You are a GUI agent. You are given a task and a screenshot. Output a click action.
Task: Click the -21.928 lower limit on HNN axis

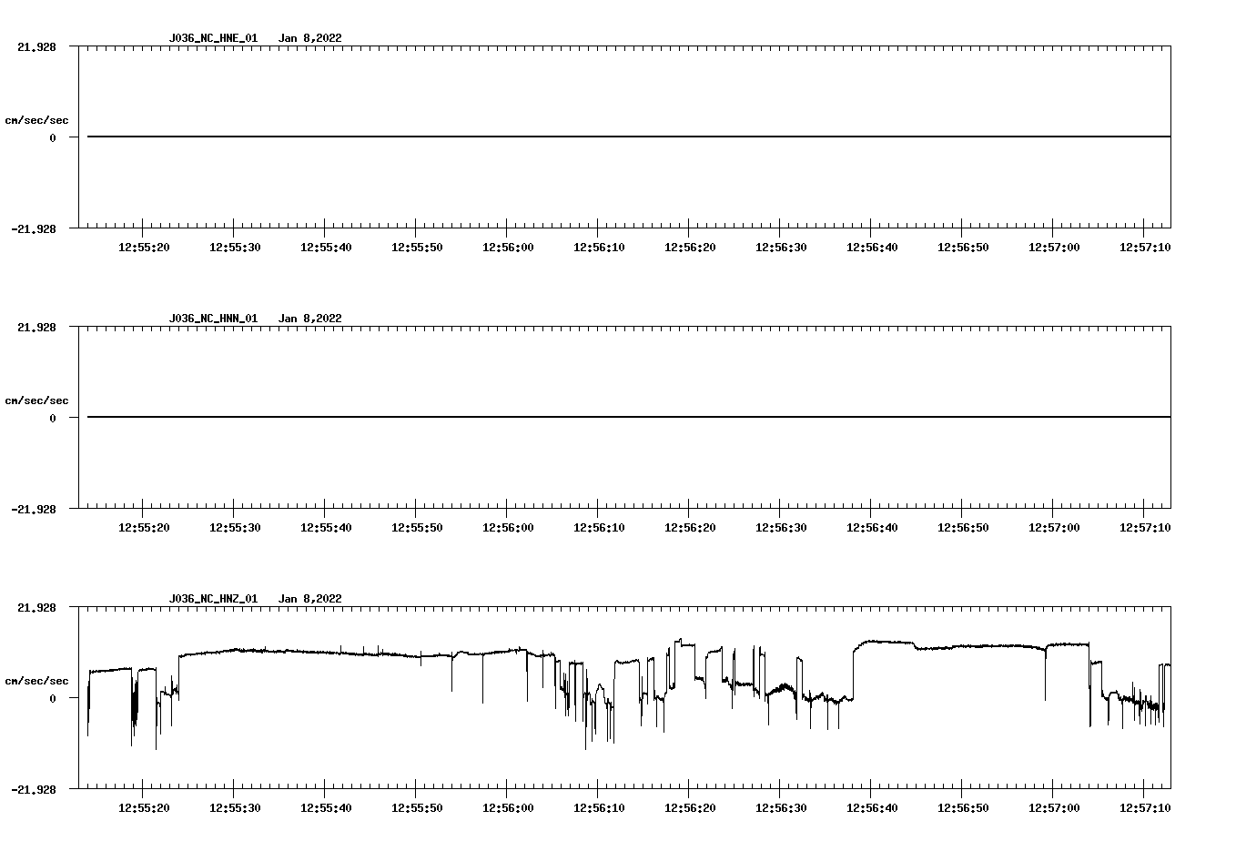point(34,510)
